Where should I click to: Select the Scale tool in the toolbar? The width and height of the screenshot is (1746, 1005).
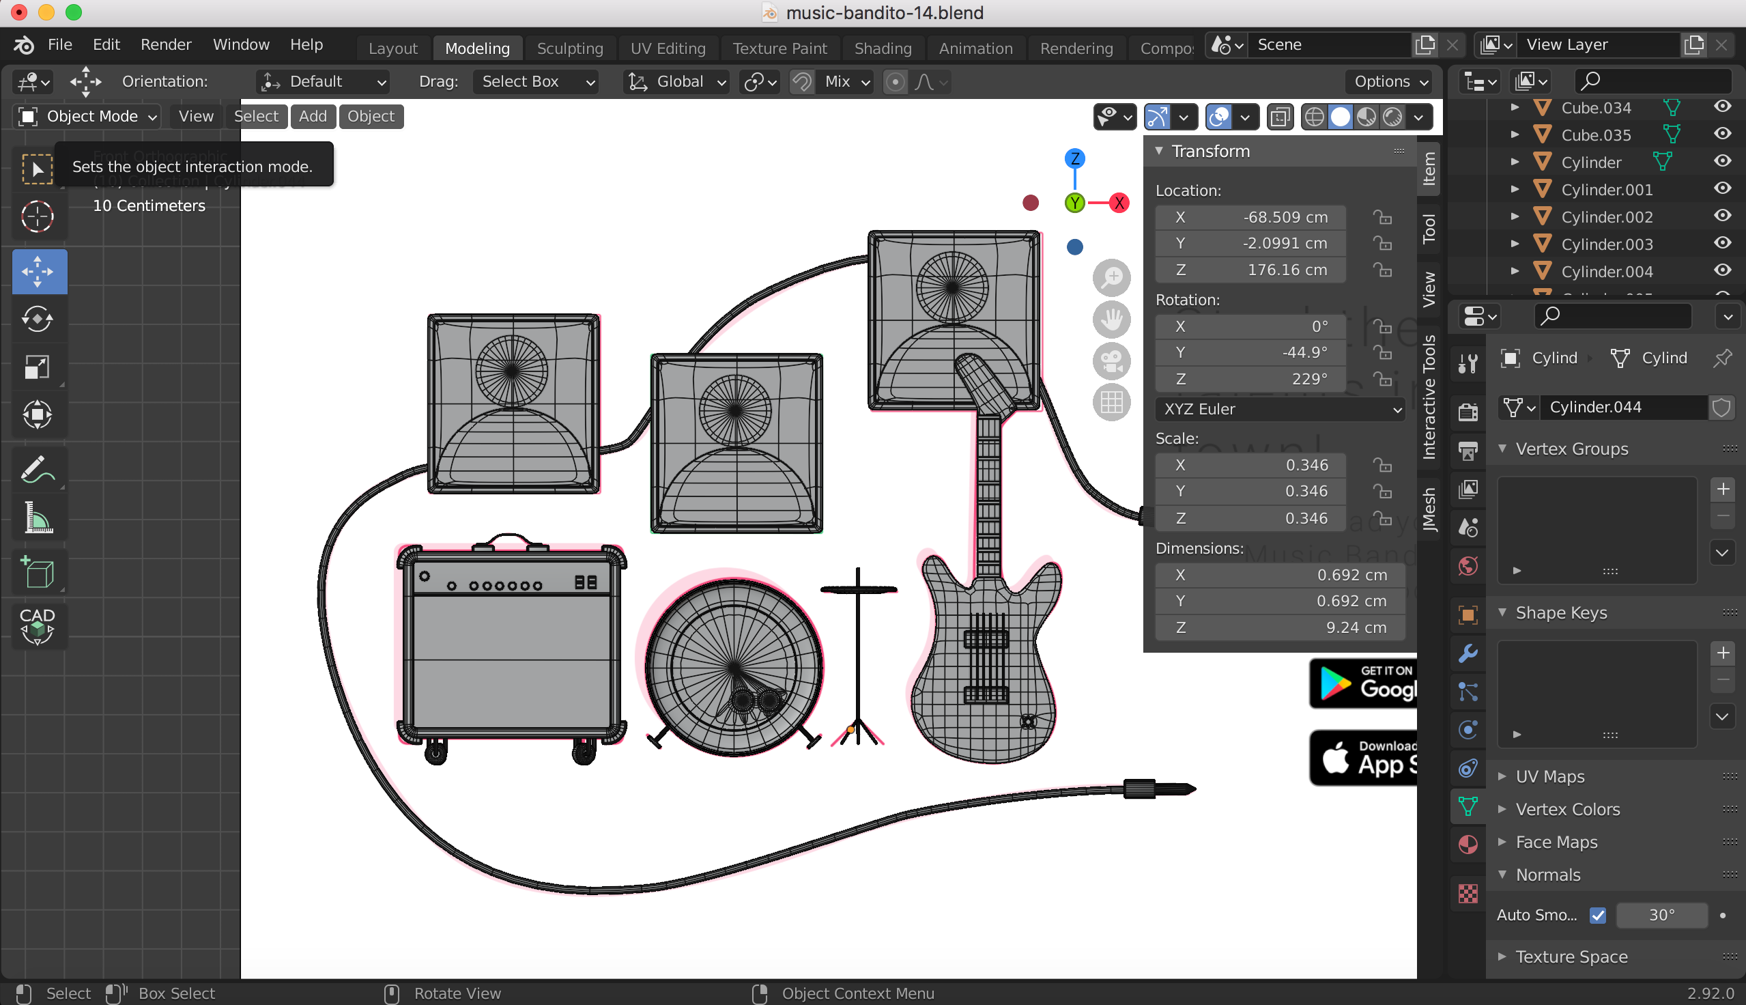point(38,367)
